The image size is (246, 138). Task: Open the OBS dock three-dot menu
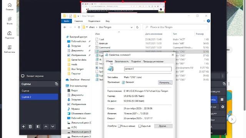click(229, 84)
